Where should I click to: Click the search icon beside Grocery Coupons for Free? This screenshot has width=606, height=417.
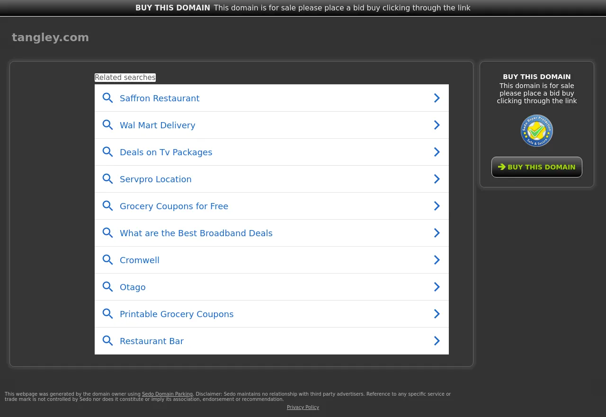point(108,206)
